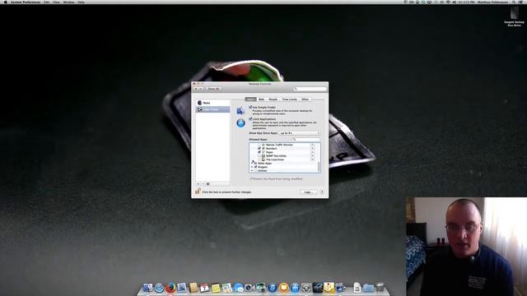Open Notification Center menu bar icon

click(521, 2)
